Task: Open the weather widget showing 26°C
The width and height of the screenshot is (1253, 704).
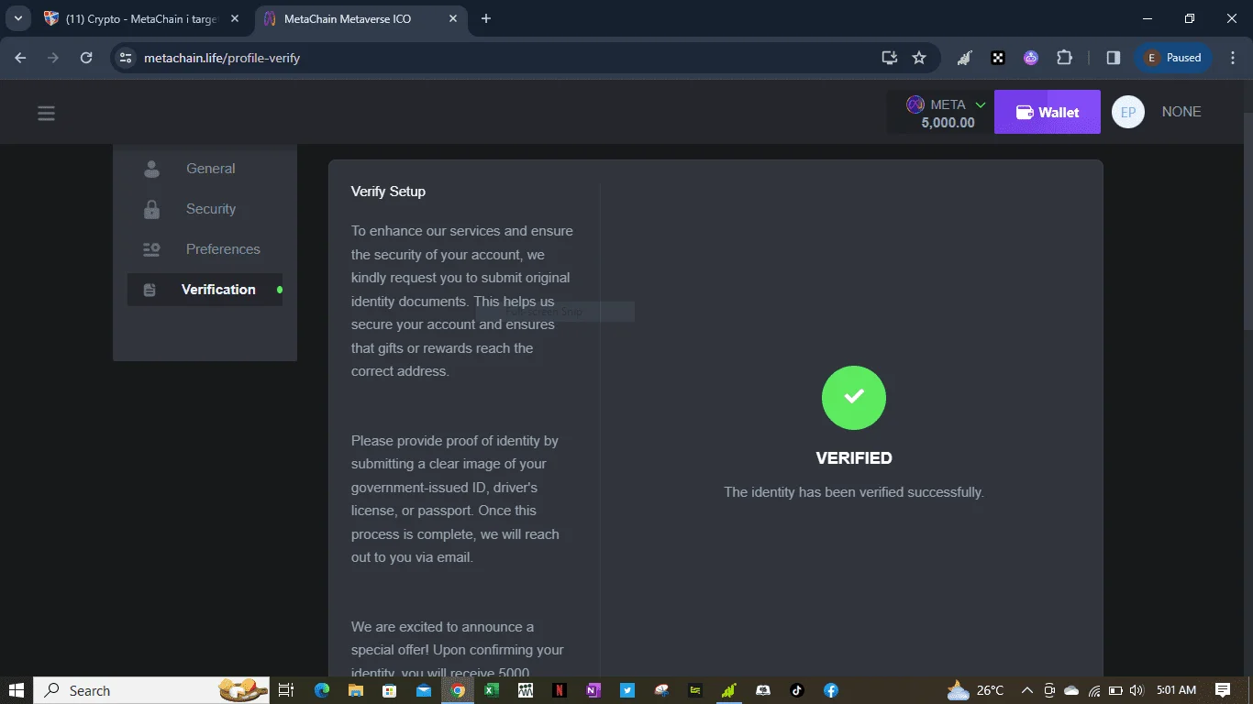Action: coord(976,690)
